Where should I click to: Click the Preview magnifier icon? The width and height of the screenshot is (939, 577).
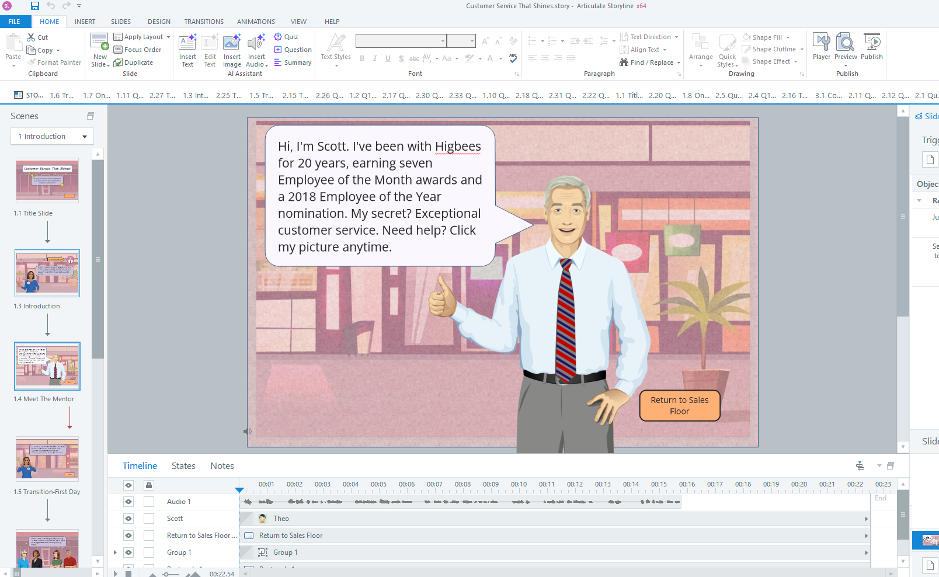click(846, 42)
